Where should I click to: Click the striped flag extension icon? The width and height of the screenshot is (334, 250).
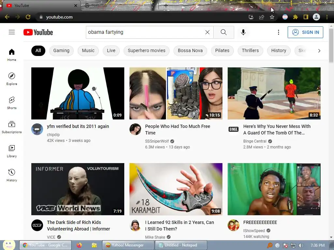pos(285,17)
